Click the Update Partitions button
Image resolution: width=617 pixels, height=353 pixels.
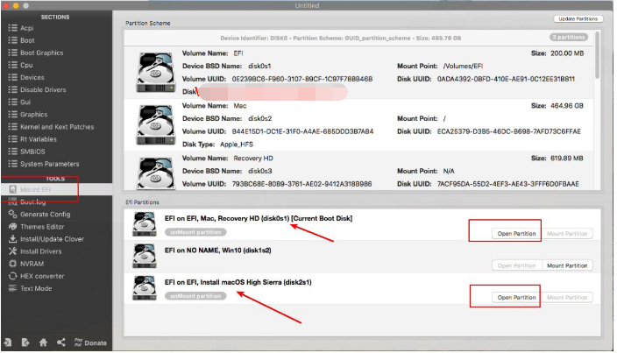[578, 19]
